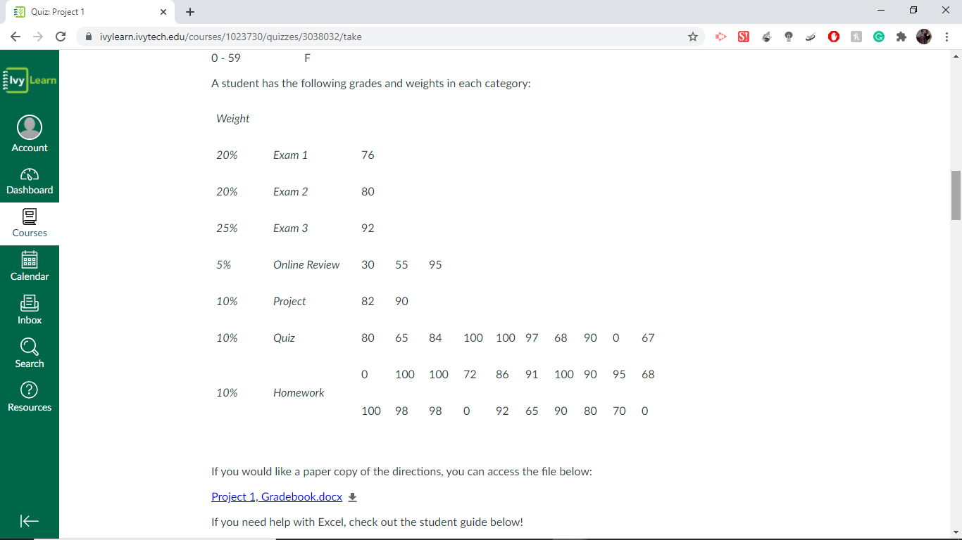Bookmark this page with the star

pyautogui.click(x=693, y=37)
